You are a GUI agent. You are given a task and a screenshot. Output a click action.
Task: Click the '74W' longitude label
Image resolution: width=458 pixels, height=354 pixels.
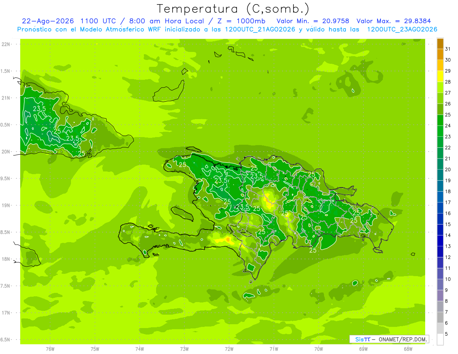[140, 349]
